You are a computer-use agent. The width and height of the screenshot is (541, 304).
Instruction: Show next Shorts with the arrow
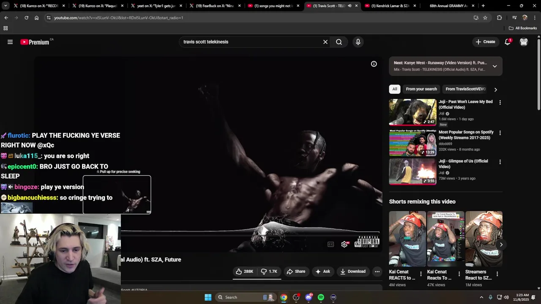pyautogui.click(x=501, y=244)
